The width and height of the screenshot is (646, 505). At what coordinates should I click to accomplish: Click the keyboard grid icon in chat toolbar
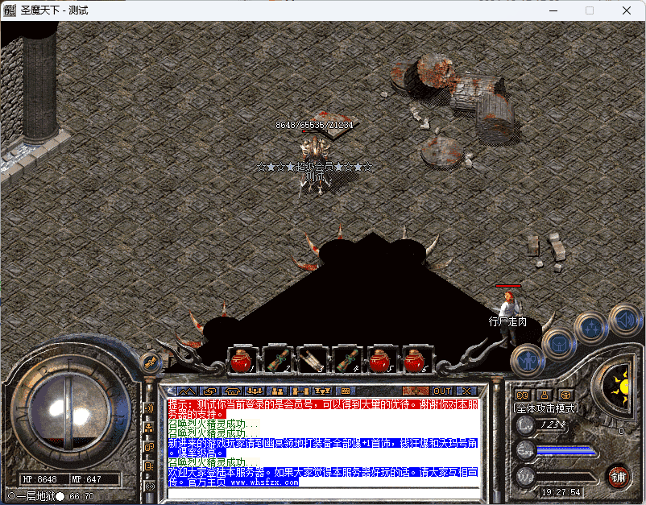pyautogui.click(x=346, y=391)
